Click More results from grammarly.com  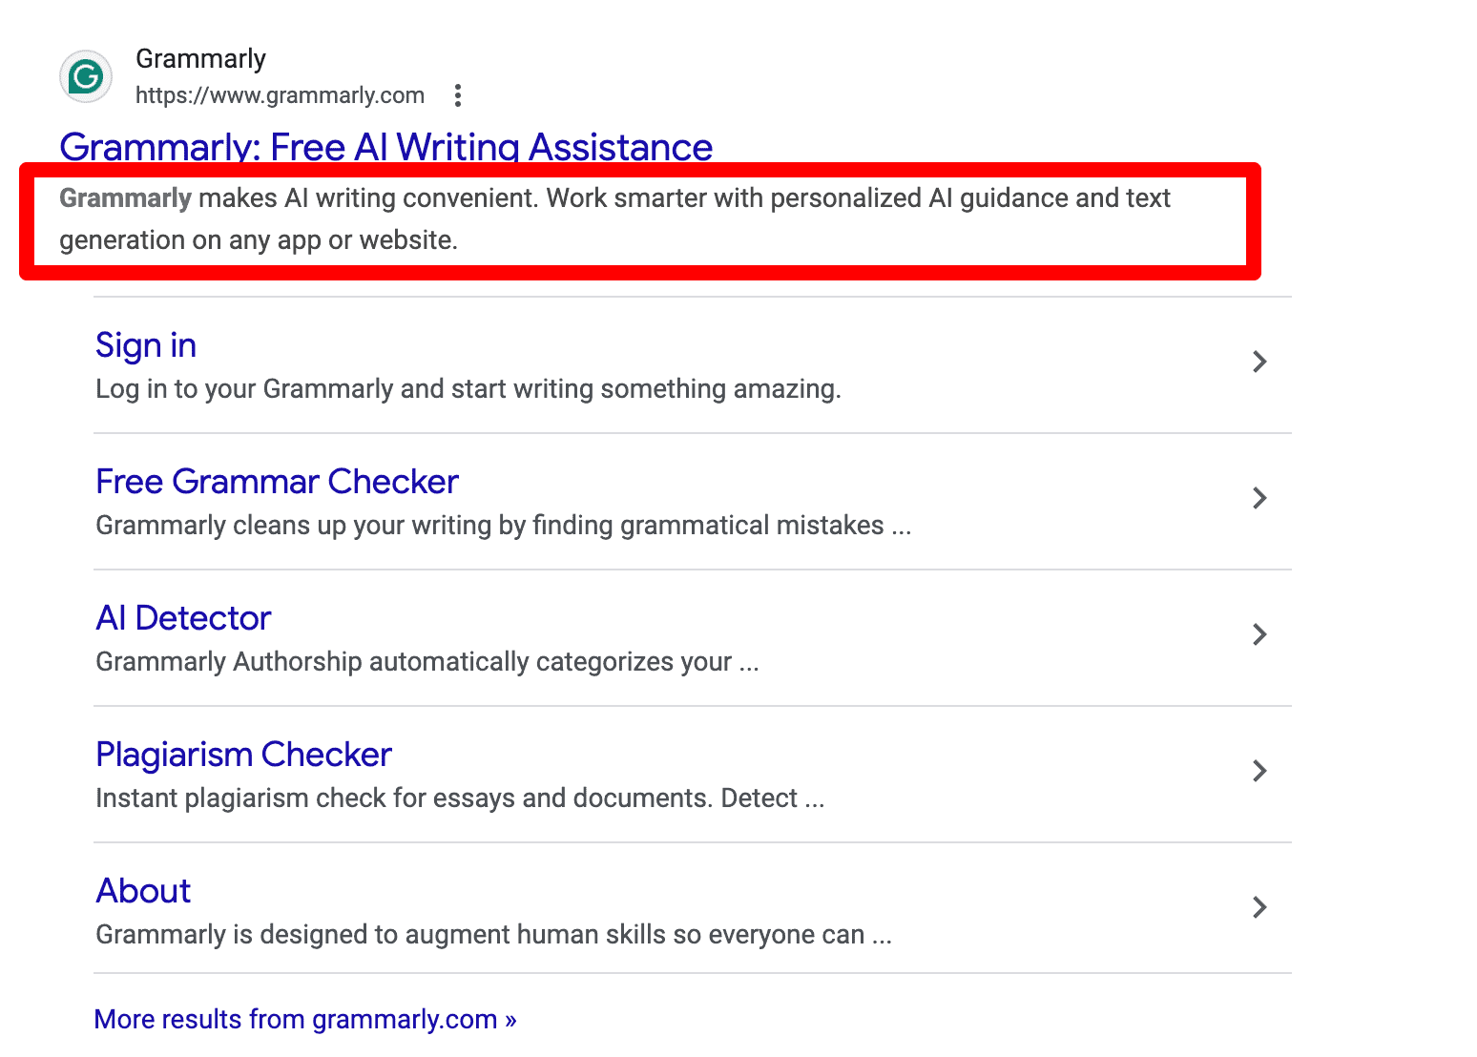(304, 1019)
